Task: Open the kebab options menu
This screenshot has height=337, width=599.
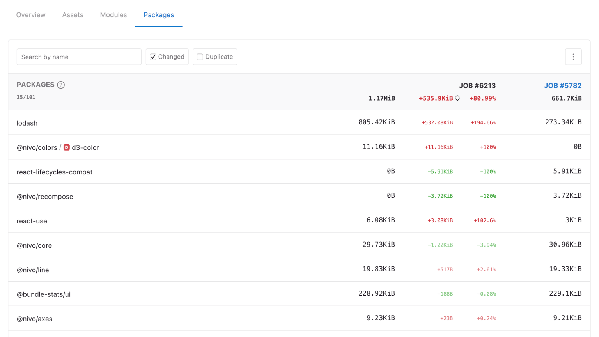Action: (x=574, y=57)
